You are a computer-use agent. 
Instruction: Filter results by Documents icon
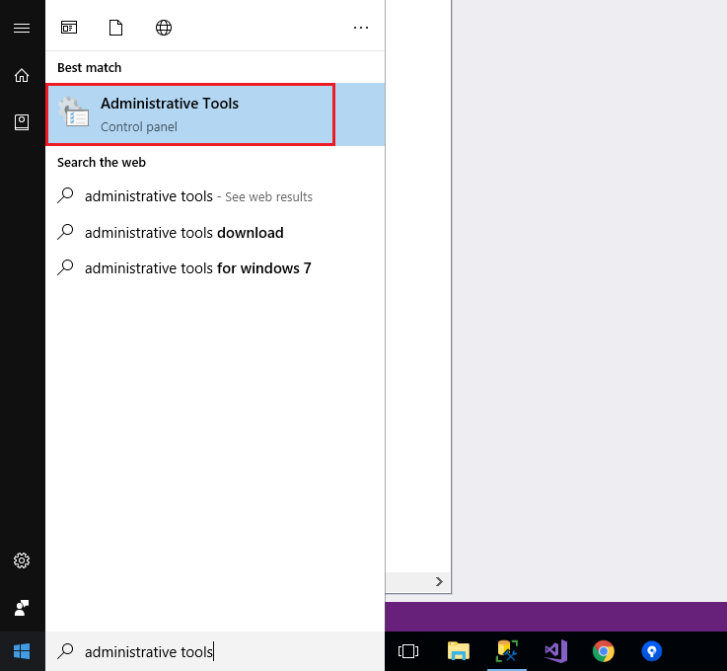[116, 28]
